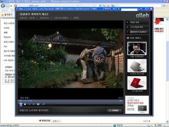Viewport: 169px width, 127px height.
Task: Mute the player's speaker icon
Action: 38,104
